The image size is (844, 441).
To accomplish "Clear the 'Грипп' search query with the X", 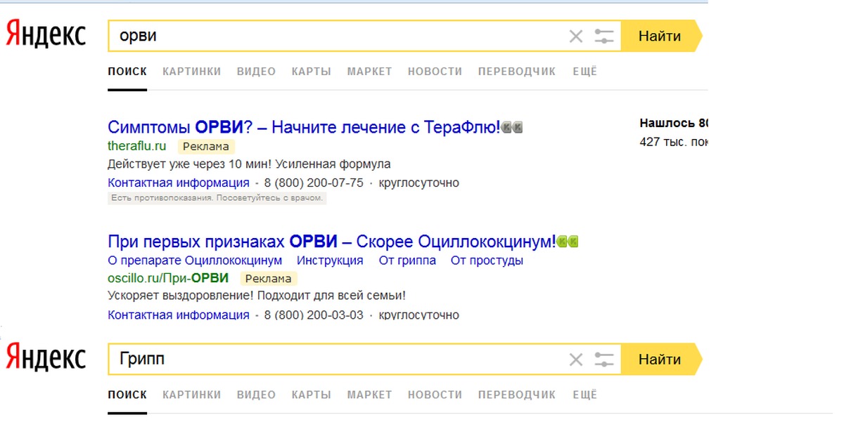I will coord(575,360).
